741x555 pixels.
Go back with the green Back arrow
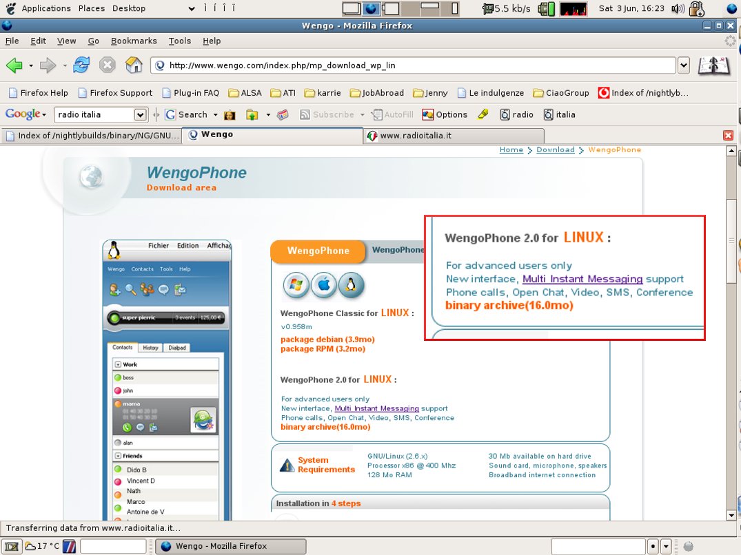(x=14, y=65)
